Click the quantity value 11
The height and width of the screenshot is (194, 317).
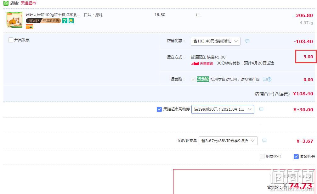[x=198, y=15]
